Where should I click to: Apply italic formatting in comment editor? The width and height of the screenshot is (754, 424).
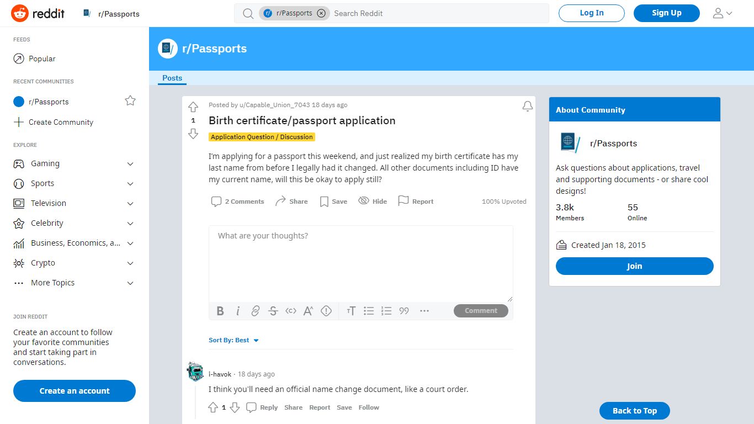tap(238, 311)
